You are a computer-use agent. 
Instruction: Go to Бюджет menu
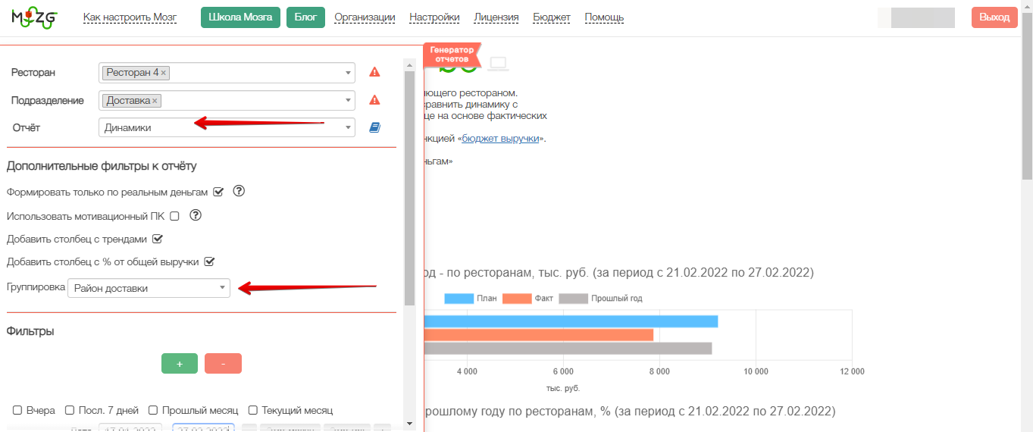tap(552, 17)
